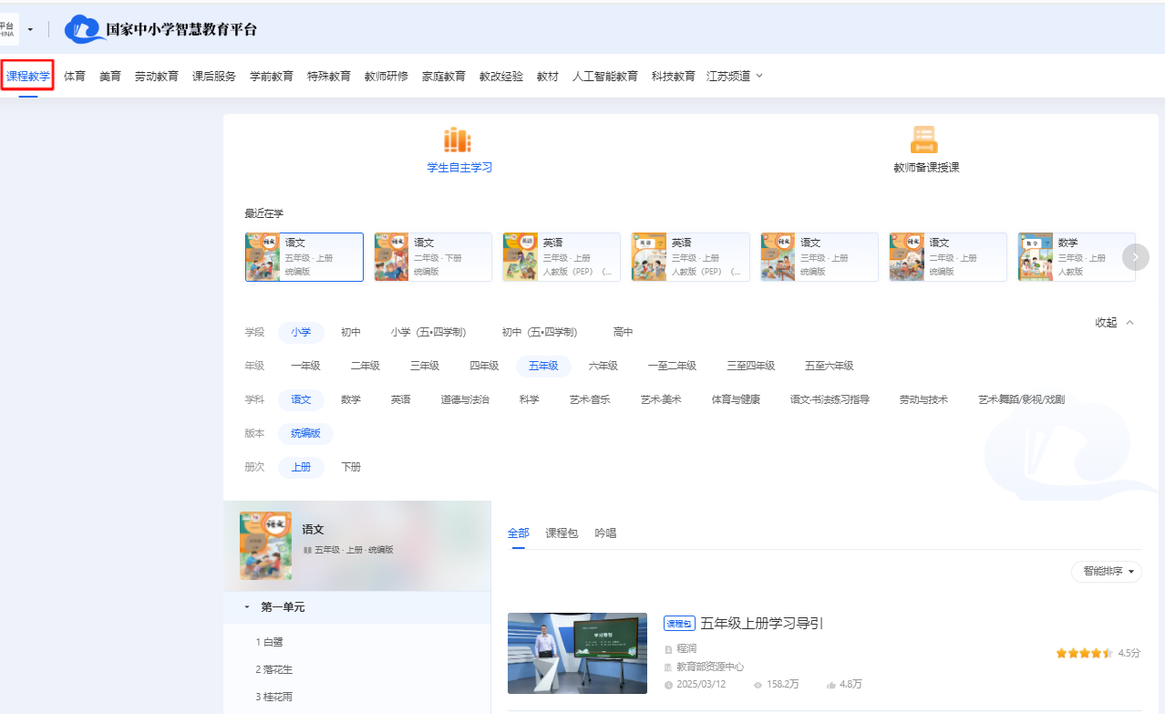This screenshot has height=714, width=1165.
Task: Open the 智能排序 sort dropdown
Action: coord(1107,572)
